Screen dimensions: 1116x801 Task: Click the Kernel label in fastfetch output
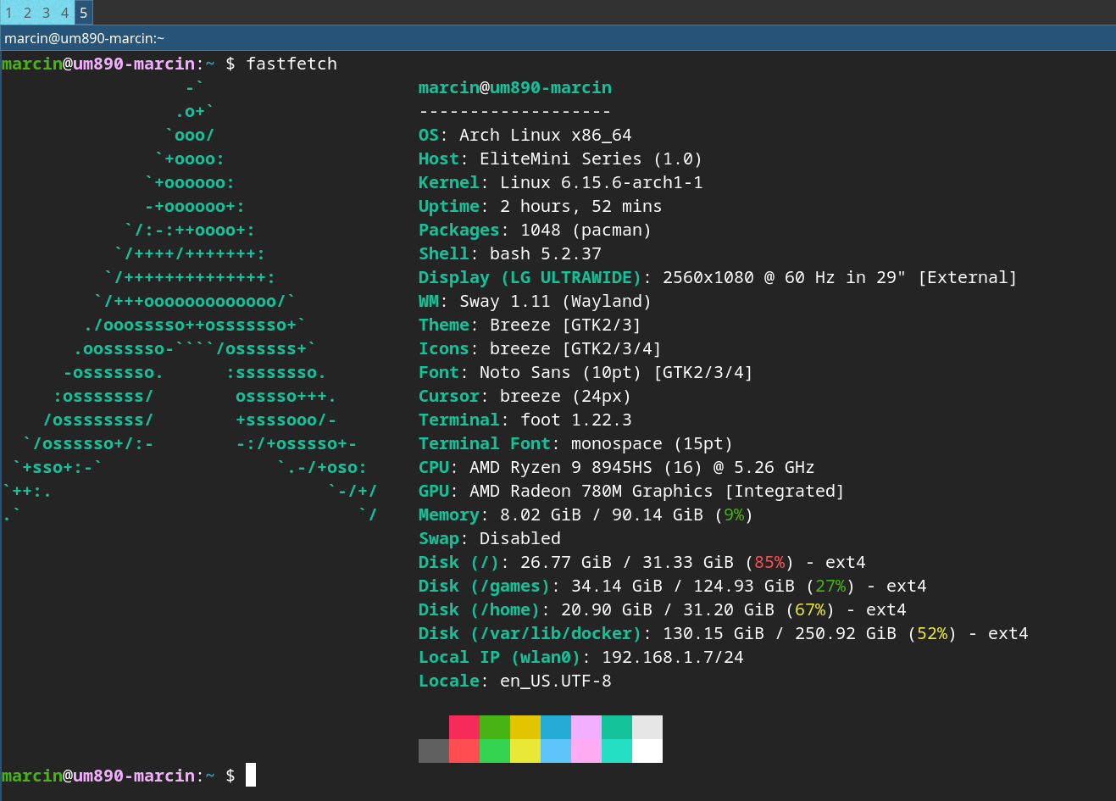click(x=448, y=182)
